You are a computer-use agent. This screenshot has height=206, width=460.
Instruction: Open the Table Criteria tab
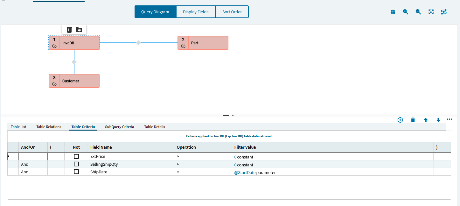pos(83,127)
